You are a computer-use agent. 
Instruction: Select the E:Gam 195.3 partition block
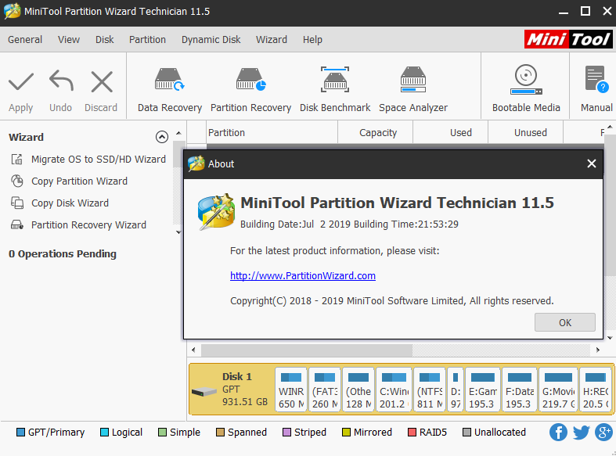click(483, 390)
